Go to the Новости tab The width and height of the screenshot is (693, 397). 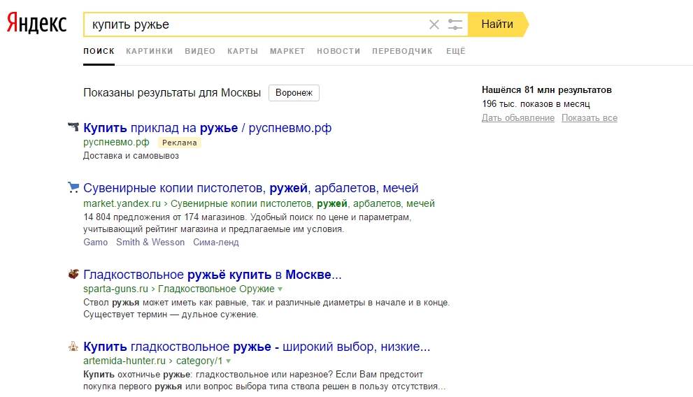(338, 51)
